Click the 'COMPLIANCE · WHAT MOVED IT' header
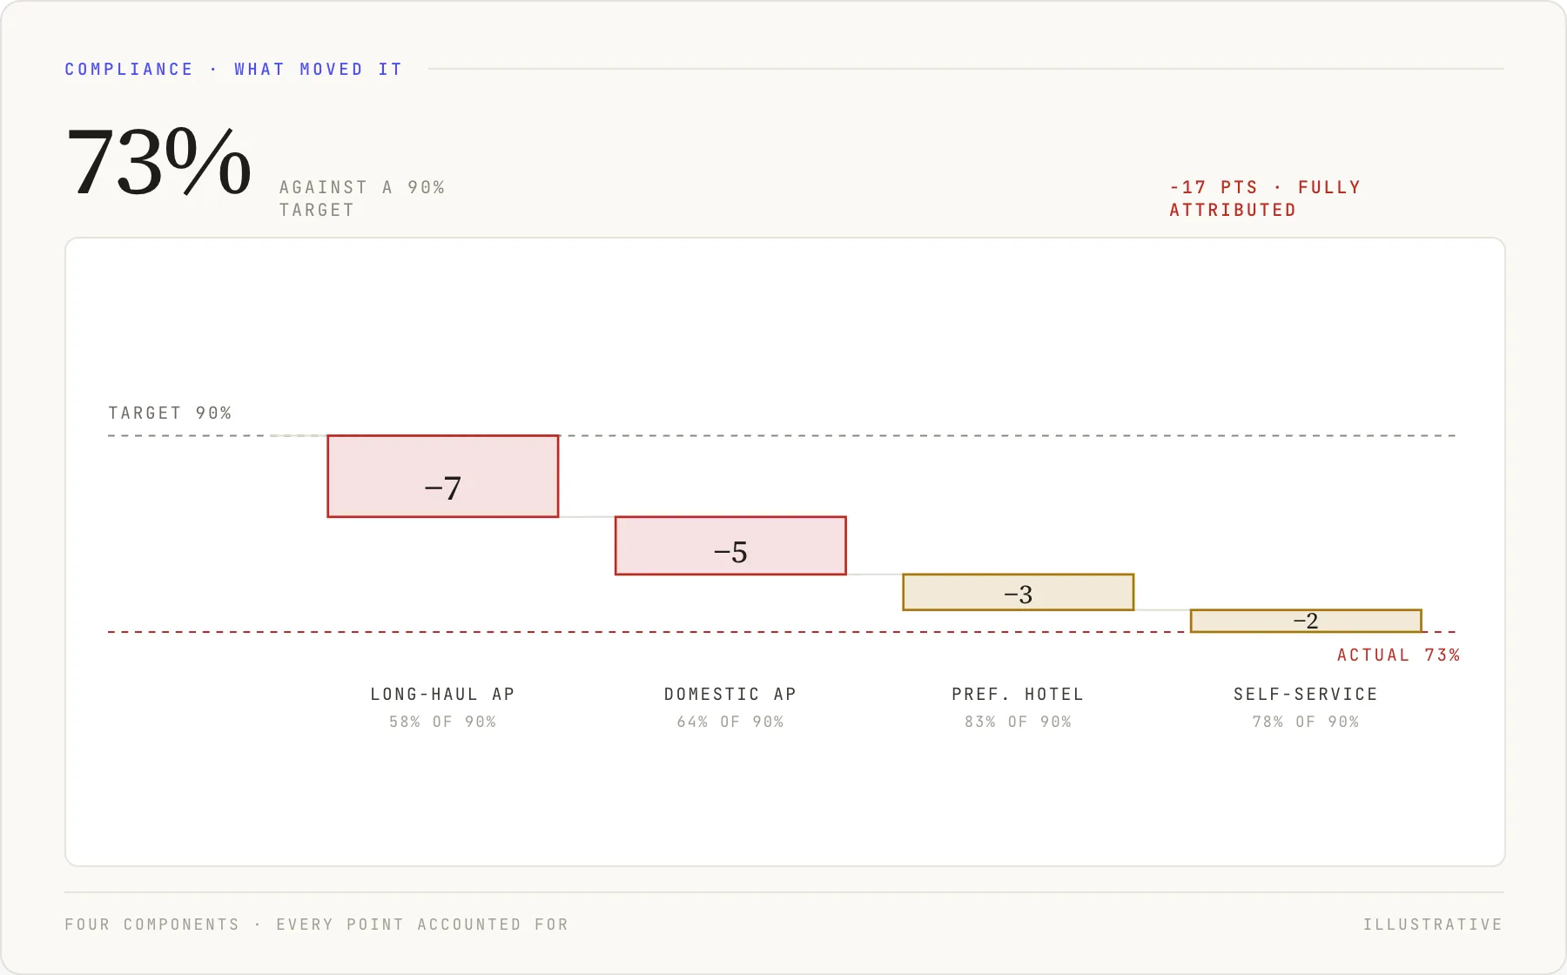The width and height of the screenshot is (1567, 975). coord(233,69)
